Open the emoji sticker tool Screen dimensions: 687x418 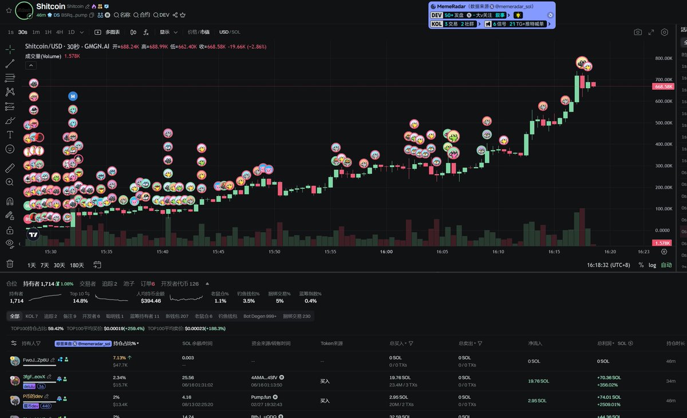tap(10, 149)
